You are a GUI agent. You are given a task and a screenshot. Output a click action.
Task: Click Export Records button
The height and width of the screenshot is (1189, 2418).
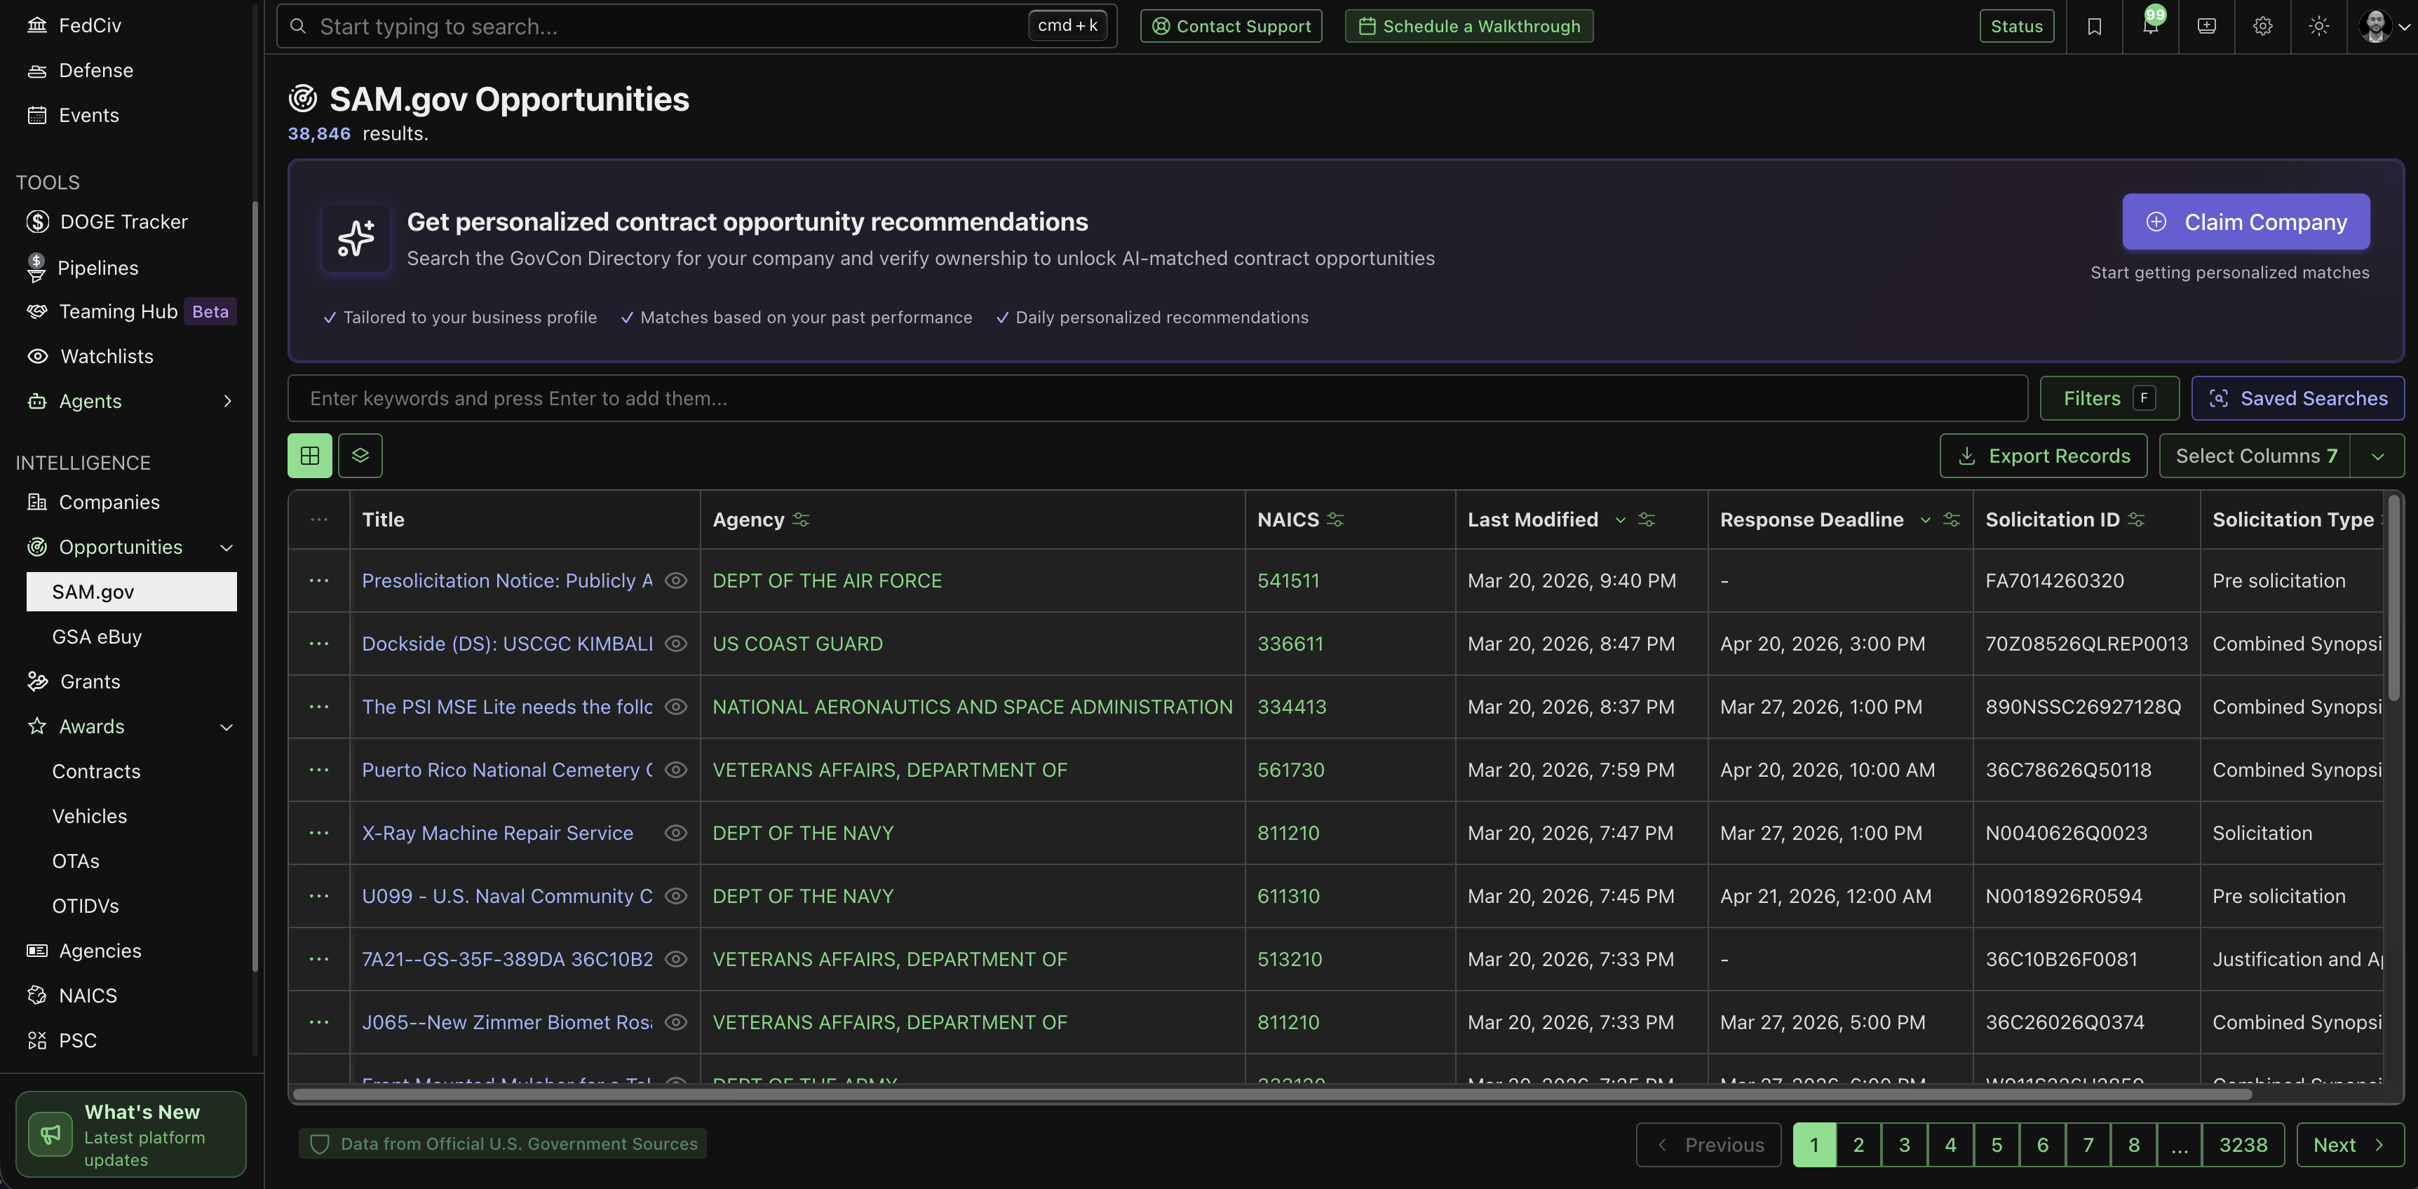[x=2043, y=456]
